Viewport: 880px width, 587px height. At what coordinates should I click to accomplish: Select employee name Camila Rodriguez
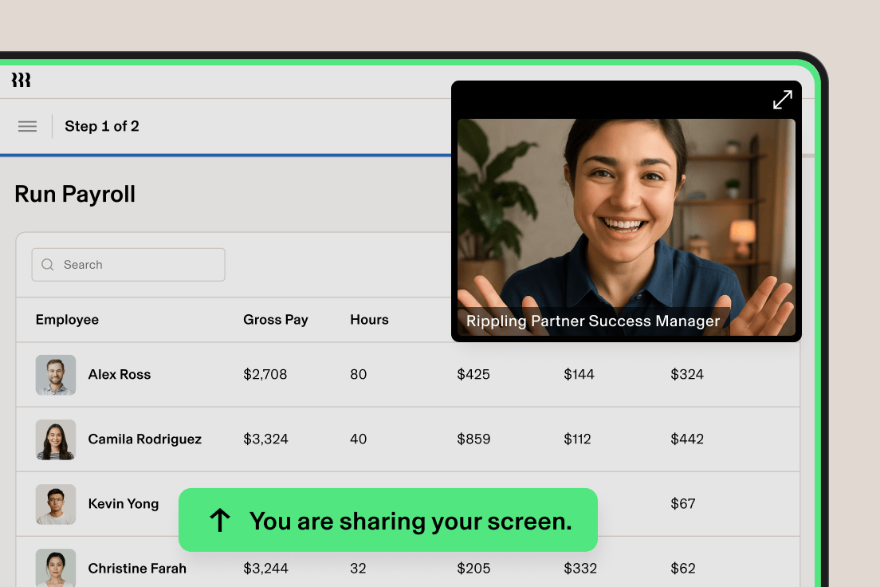[x=145, y=439]
